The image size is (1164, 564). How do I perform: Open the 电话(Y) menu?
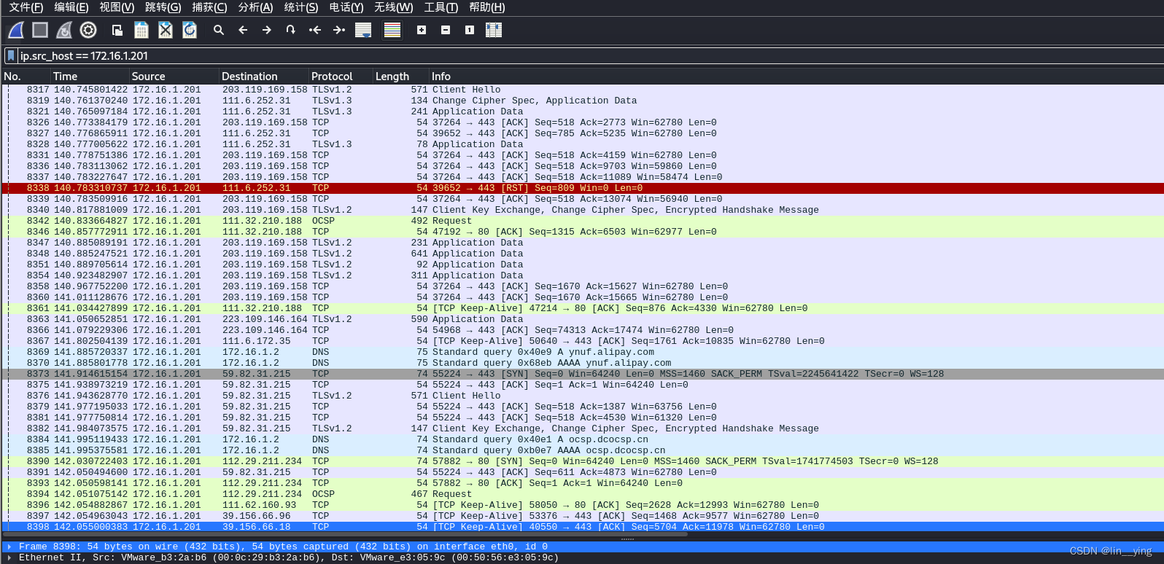pos(346,7)
